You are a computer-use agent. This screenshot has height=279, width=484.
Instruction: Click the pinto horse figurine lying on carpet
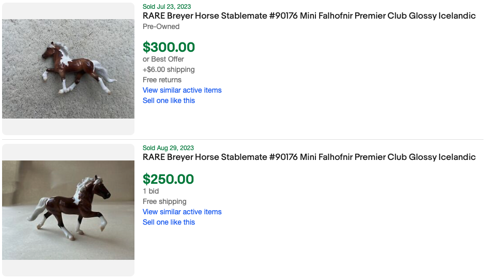click(78, 66)
